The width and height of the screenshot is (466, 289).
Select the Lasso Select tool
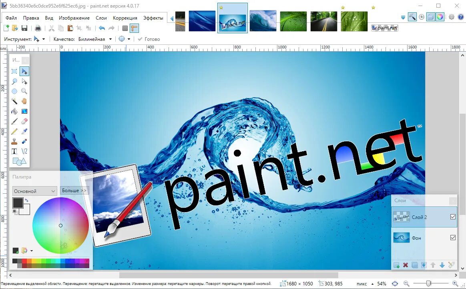[x=14, y=81]
